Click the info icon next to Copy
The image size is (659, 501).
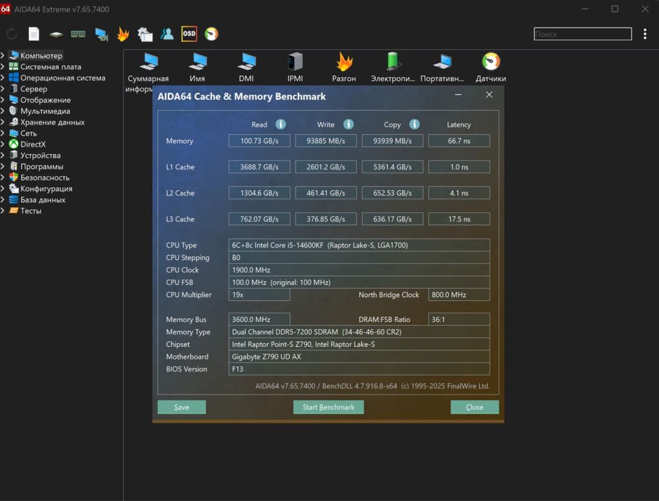point(415,124)
